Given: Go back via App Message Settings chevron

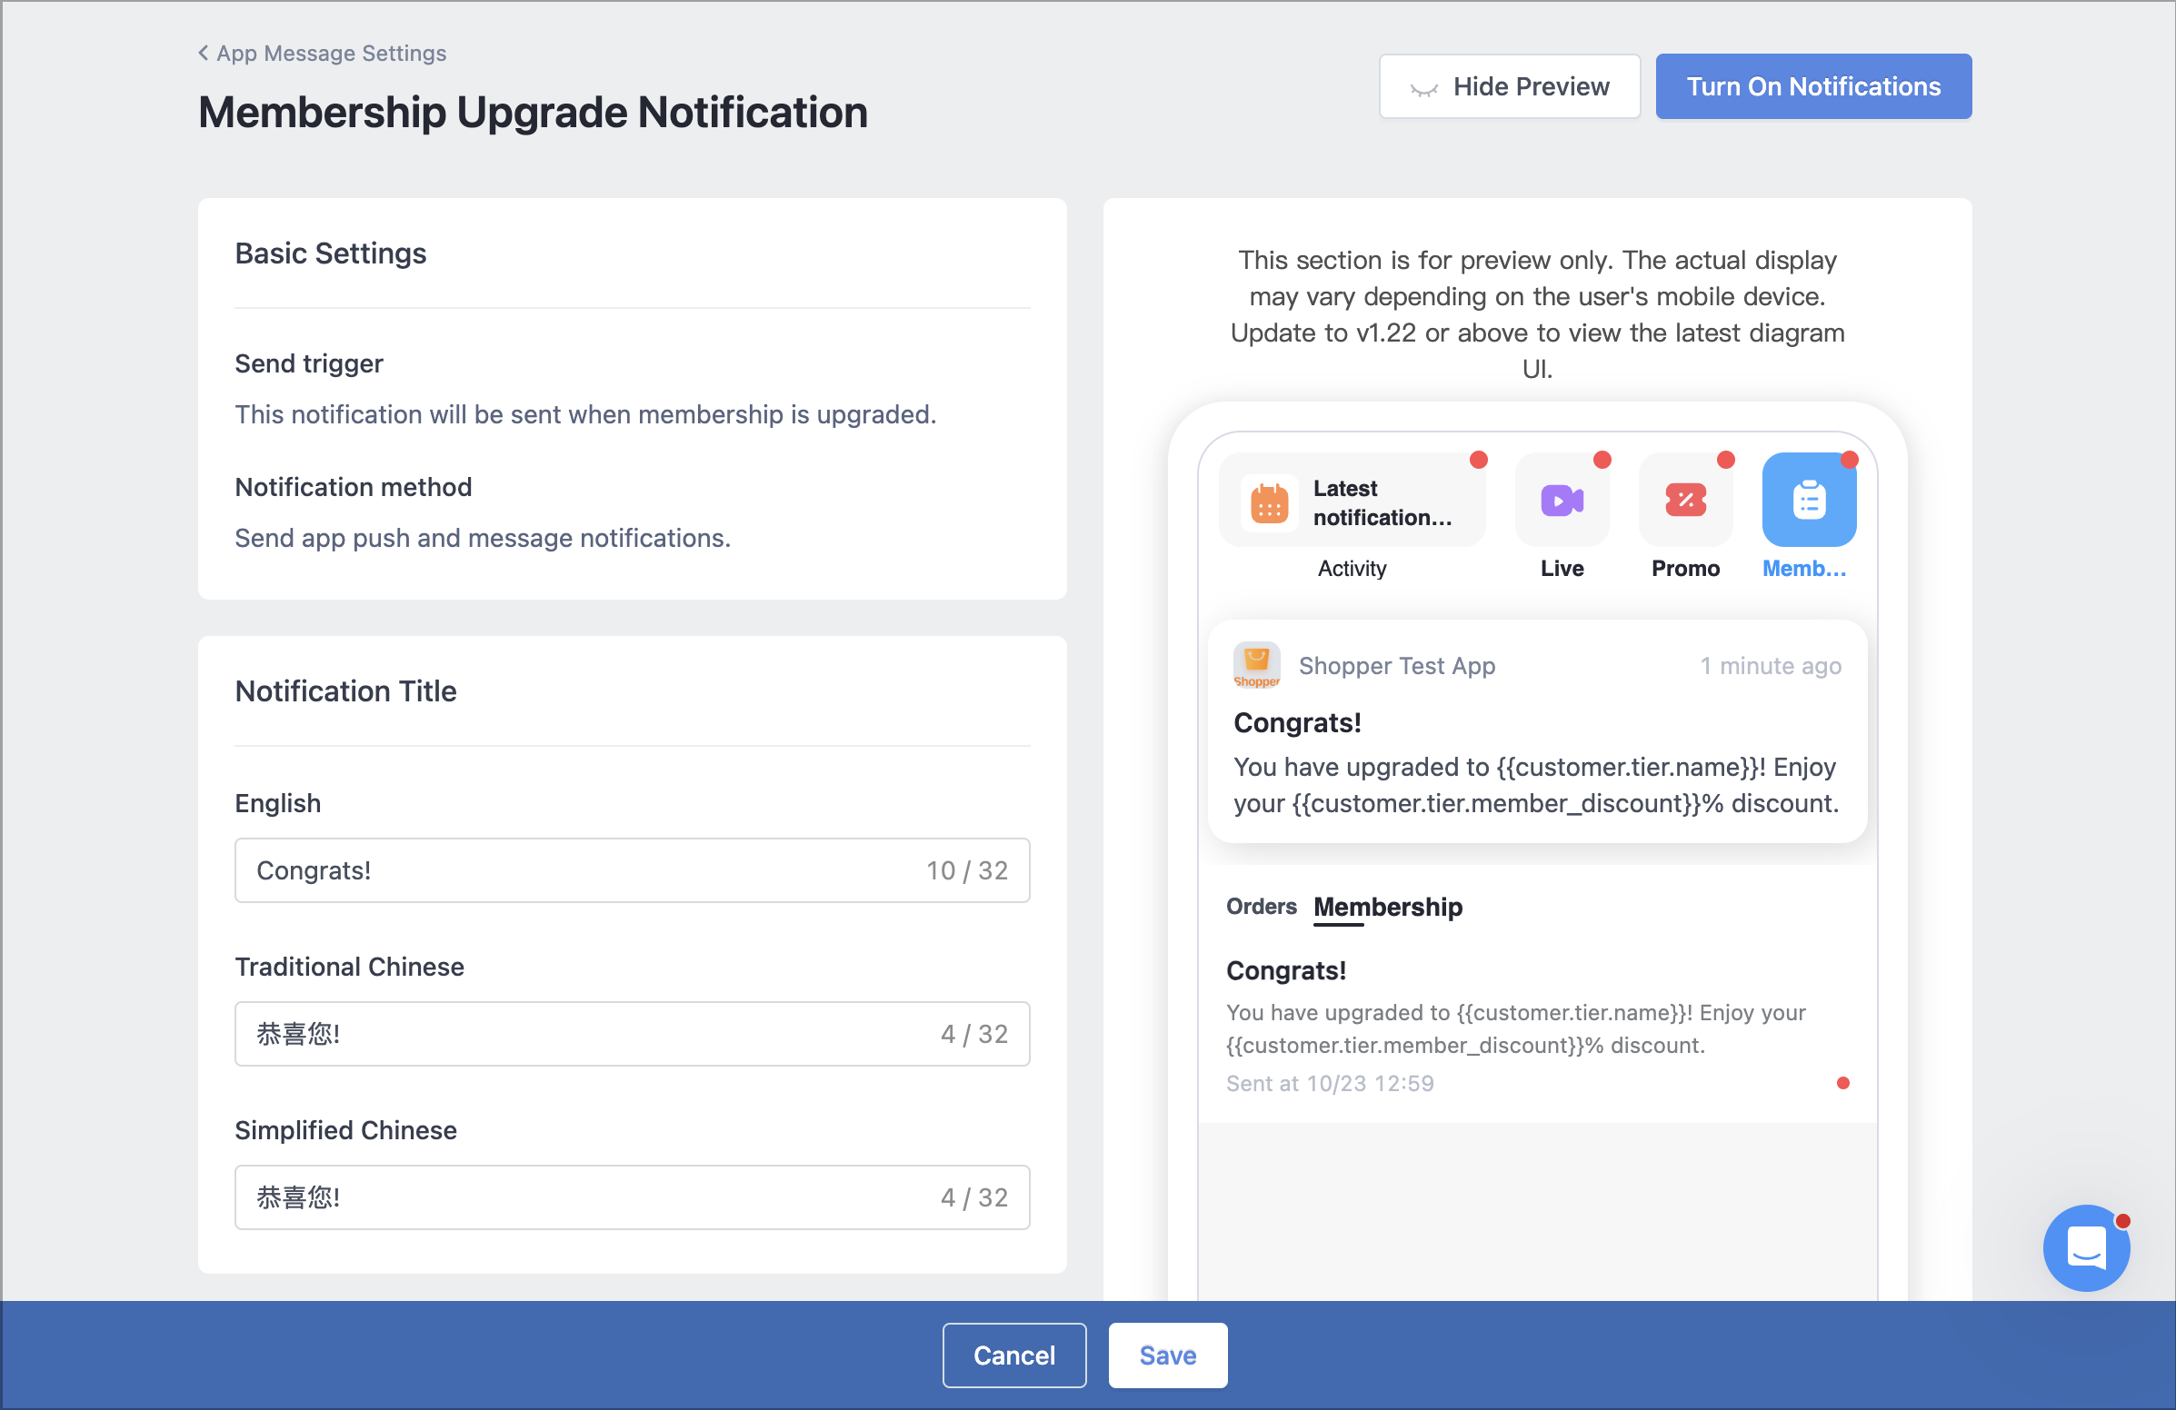Looking at the screenshot, I should 203,53.
